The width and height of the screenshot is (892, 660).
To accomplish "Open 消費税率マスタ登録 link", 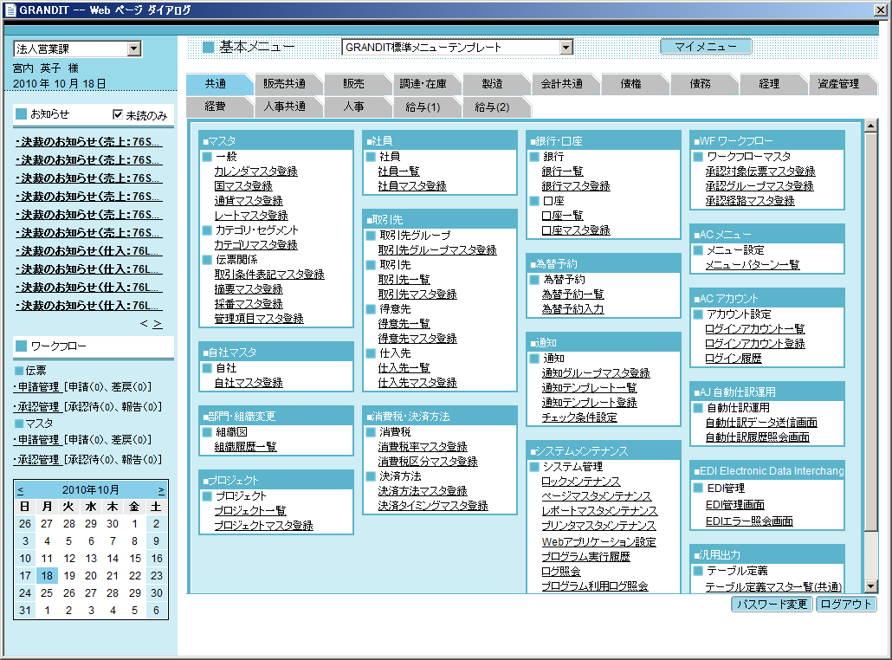I will tap(423, 447).
